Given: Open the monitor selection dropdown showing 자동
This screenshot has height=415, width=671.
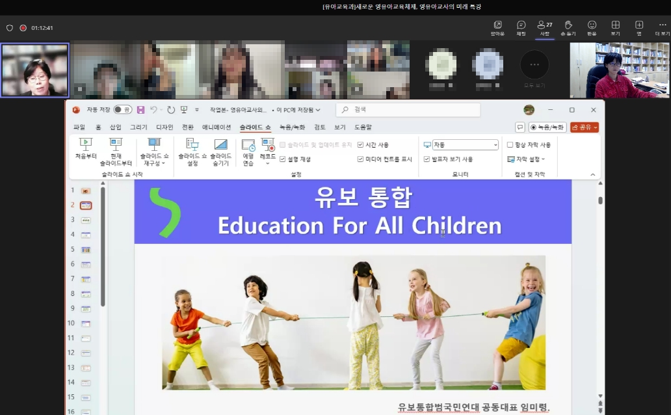Looking at the screenshot, I should coord(465,145).
